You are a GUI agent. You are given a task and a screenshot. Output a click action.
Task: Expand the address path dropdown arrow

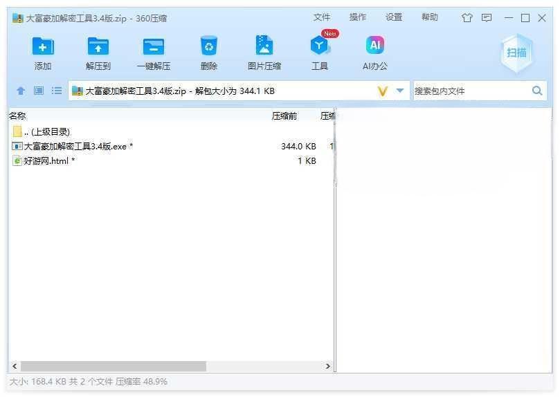click(400, 91)
